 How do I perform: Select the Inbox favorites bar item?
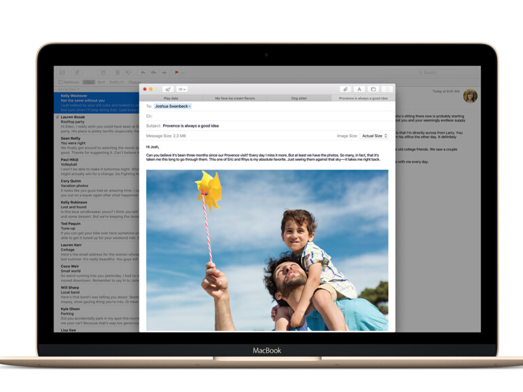(89, 82)
